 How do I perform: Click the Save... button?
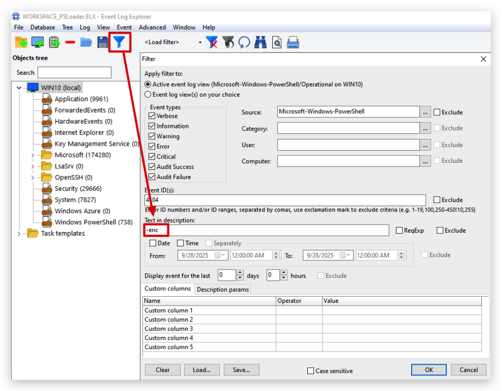pos(242,370)
